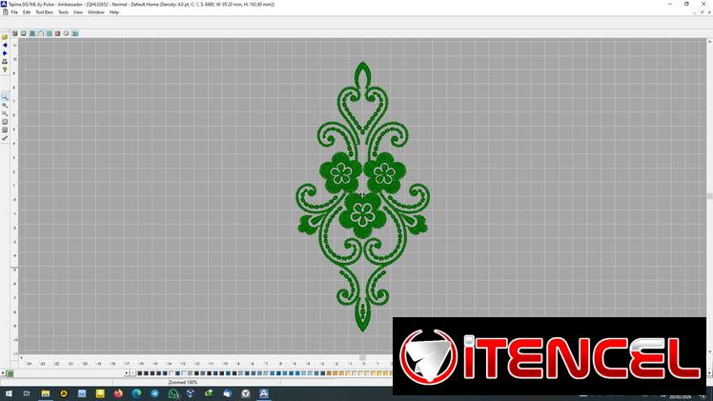Select the zoom in magnifier tool
This screenshot has height=401, width=713.
(x=5, y=106)
